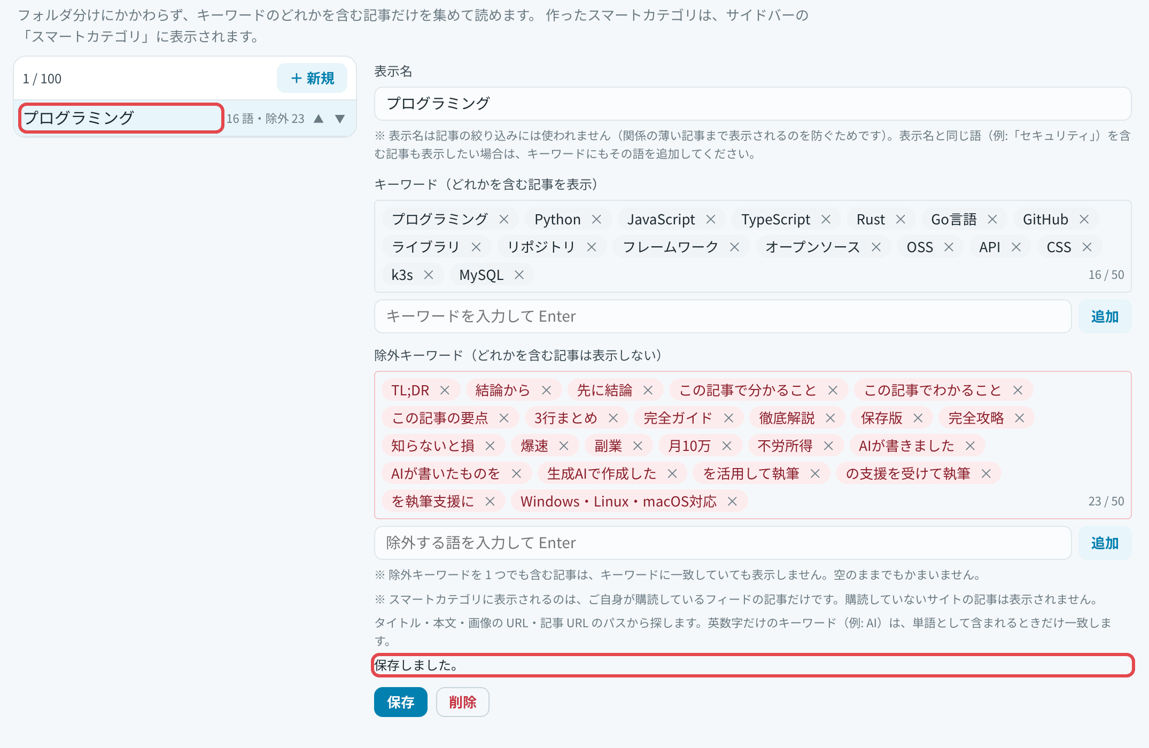Remove the Go言語 keyword chip

click(x=992, y=220)
